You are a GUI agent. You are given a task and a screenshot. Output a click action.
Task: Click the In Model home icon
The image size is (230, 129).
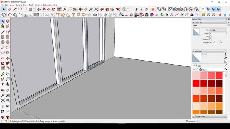tap(201, 70)
